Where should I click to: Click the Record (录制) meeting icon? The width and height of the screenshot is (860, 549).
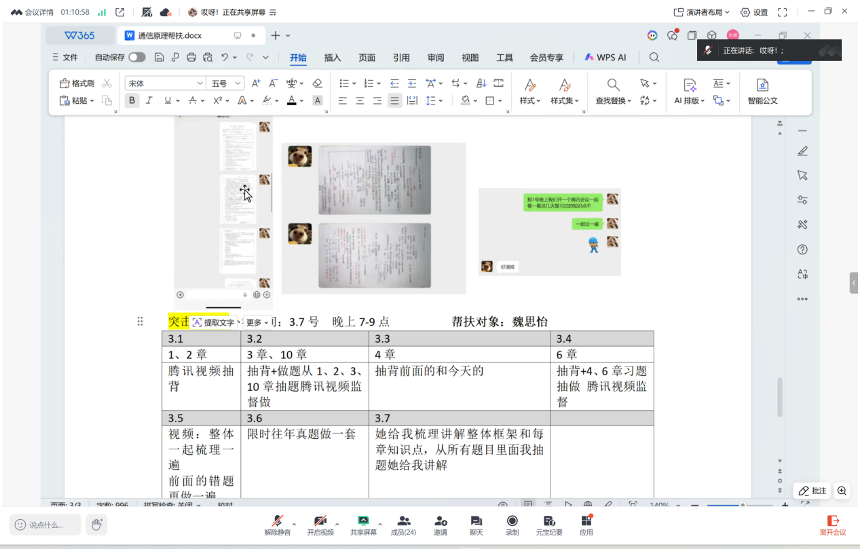point(512,525)
